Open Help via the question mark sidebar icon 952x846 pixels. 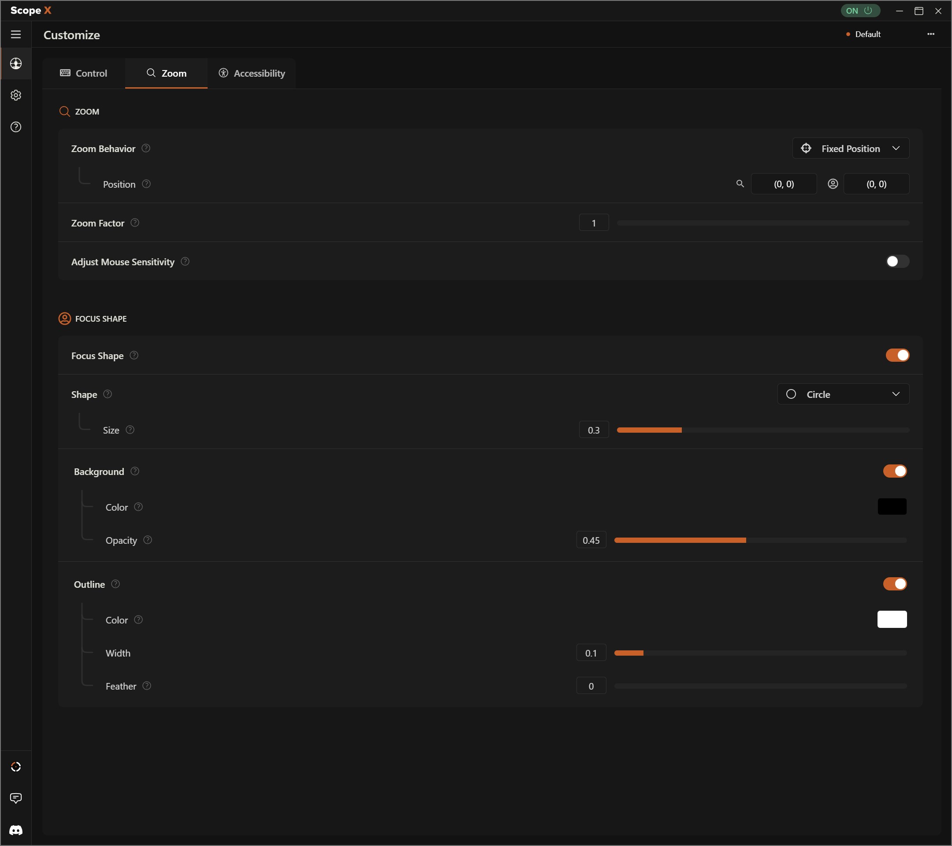coord(16,126)
